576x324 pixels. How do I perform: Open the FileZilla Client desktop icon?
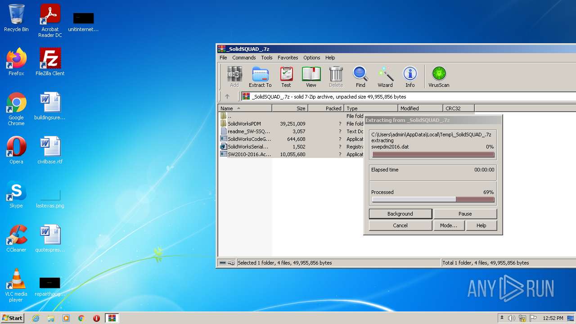coord(50,62)
